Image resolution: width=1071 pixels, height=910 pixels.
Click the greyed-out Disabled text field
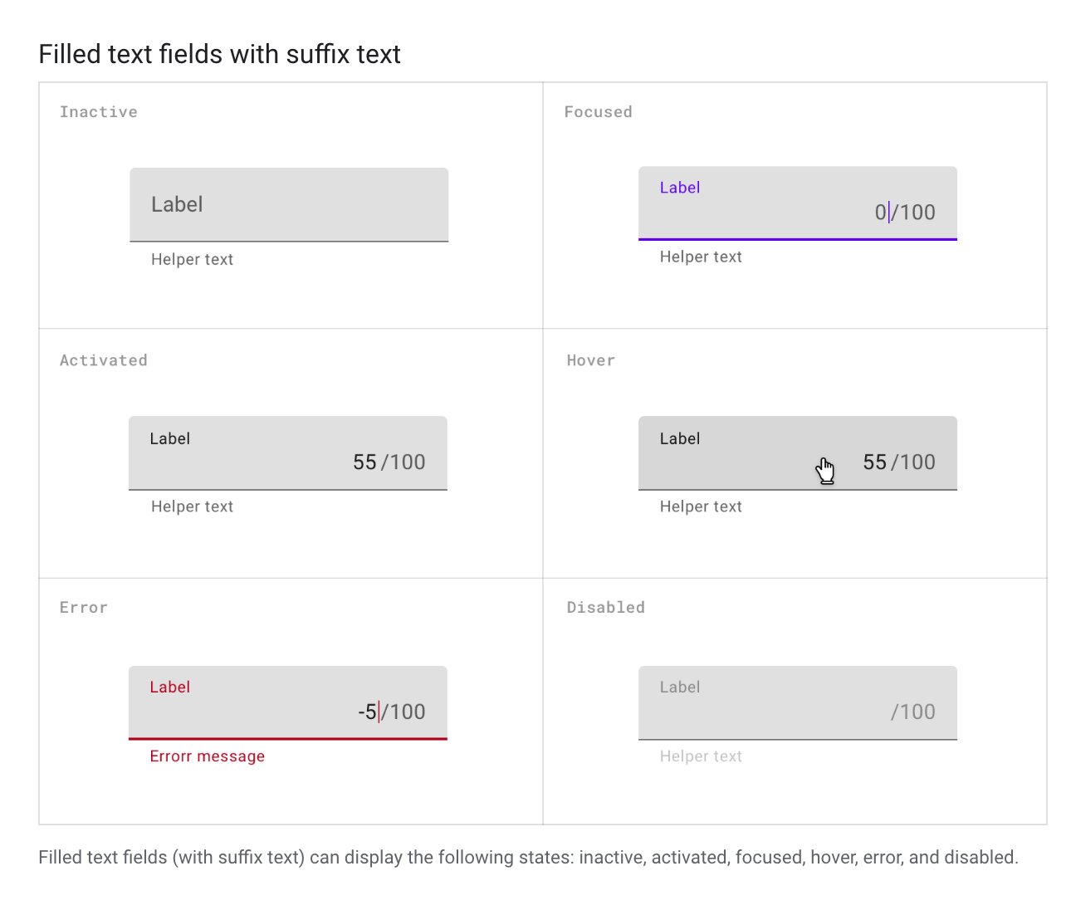[x=797, y=702]
